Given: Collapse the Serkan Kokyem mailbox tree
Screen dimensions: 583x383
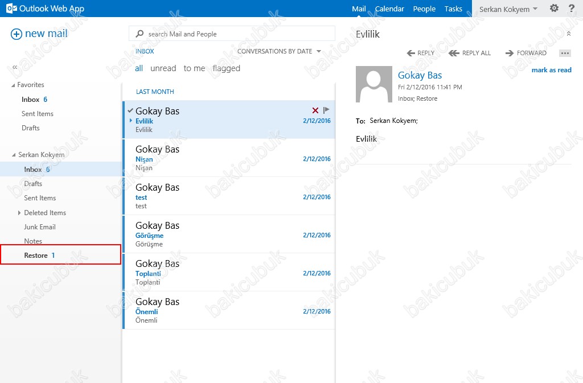Looking at the screenshot, I should pyautogui.click(x=14, y=155).
